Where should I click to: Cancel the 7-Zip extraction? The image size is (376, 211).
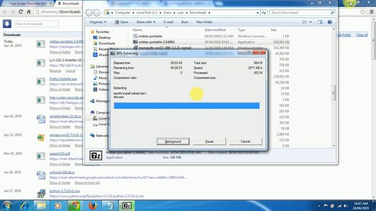click(246, 141)
